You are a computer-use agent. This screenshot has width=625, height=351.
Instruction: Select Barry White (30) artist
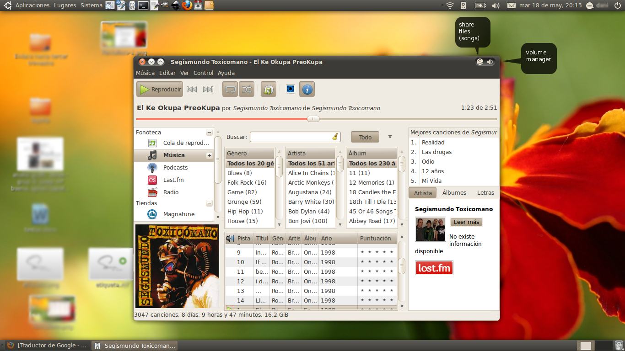tap(311, 202)
